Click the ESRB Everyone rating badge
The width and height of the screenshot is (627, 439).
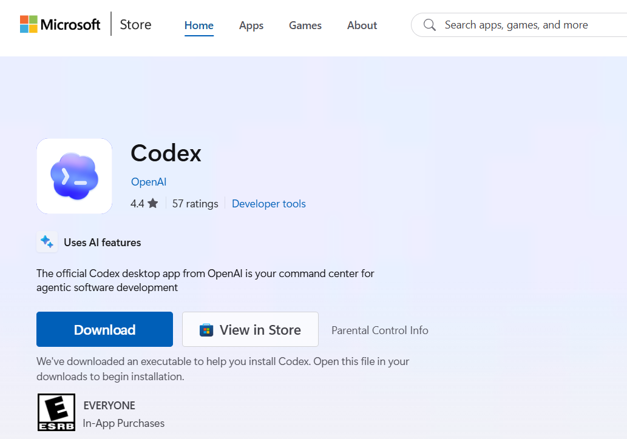point(56,412)
